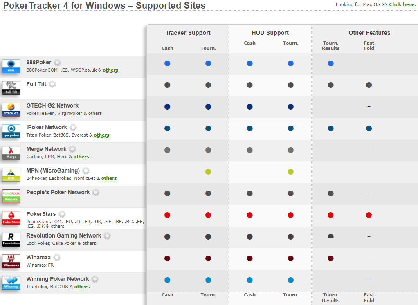Click the Revolution Tourn. Results half dot
The height and width of the screenshot is (305, 418).
pyautogui.click(x=330, y=236)
